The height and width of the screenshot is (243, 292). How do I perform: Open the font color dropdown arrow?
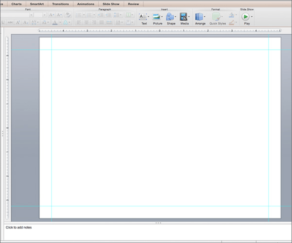60,22
